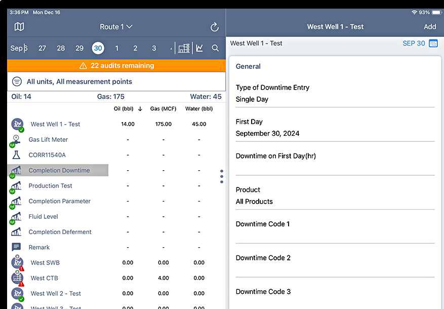Select date 27 in the date strip

(42, 48)
